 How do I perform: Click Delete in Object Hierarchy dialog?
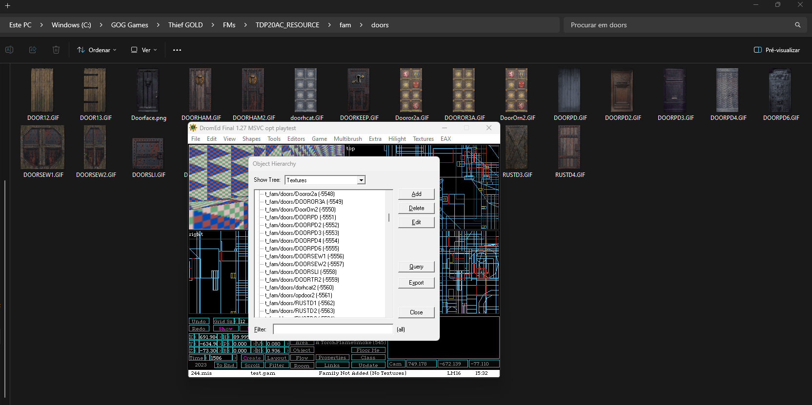416,208
